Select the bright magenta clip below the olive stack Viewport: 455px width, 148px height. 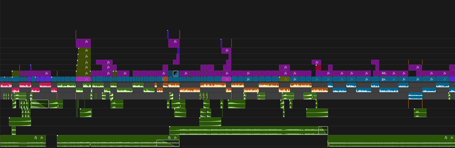[83, 79]
